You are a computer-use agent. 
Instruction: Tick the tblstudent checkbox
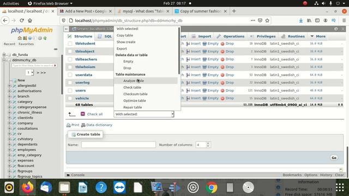coord(70,44)
